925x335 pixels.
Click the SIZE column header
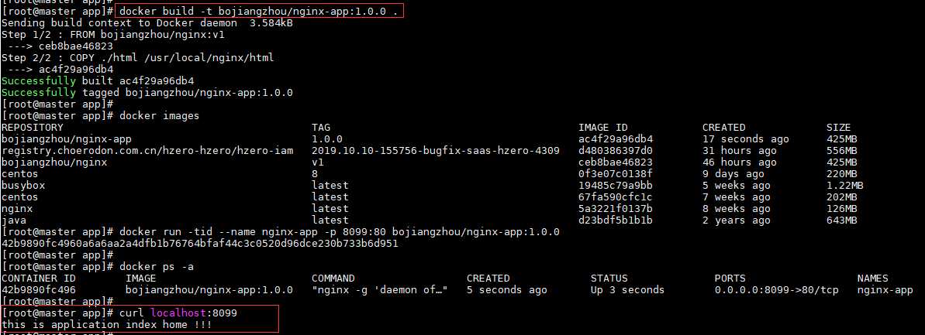click(x=838, y=128)
